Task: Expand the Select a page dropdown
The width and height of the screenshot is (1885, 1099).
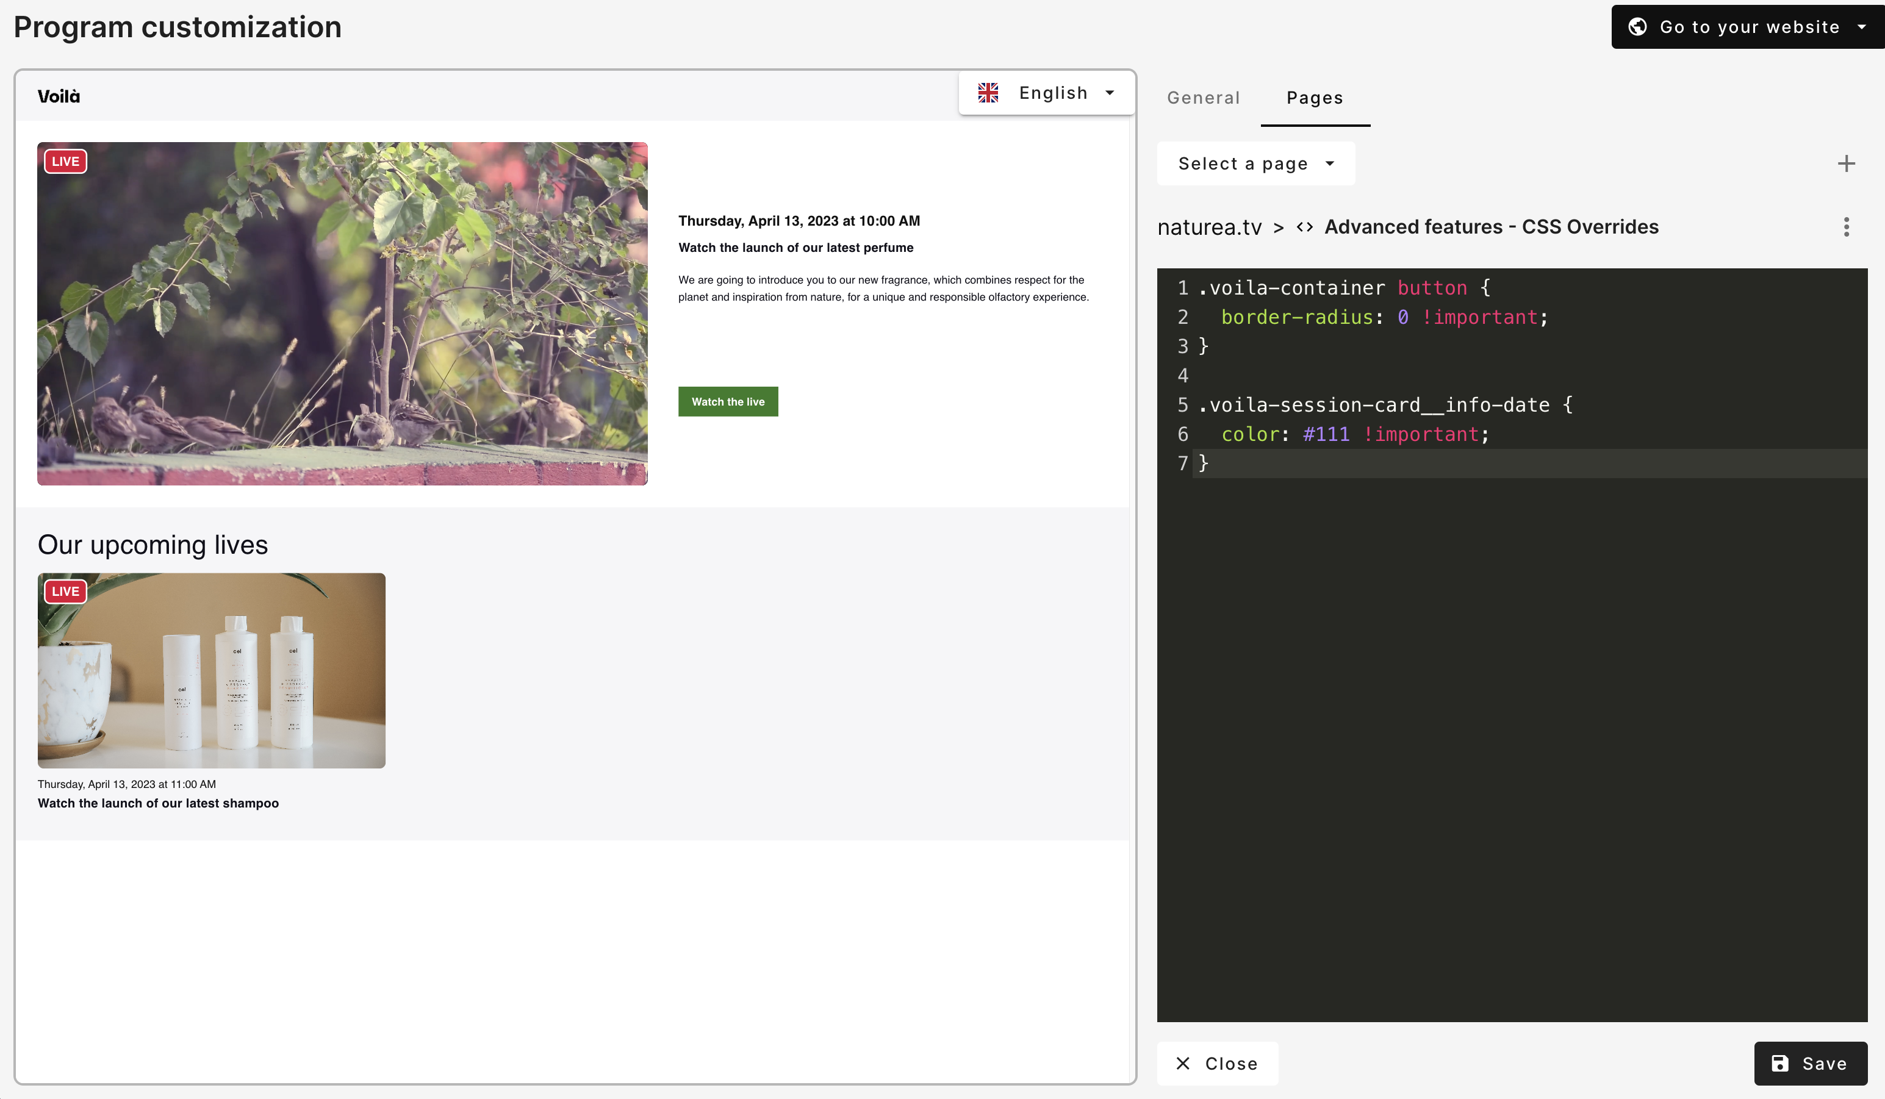Action: click(1256, 162)
